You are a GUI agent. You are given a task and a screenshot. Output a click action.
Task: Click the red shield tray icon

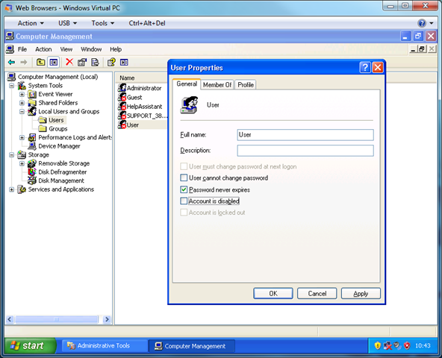click(407, 345)
